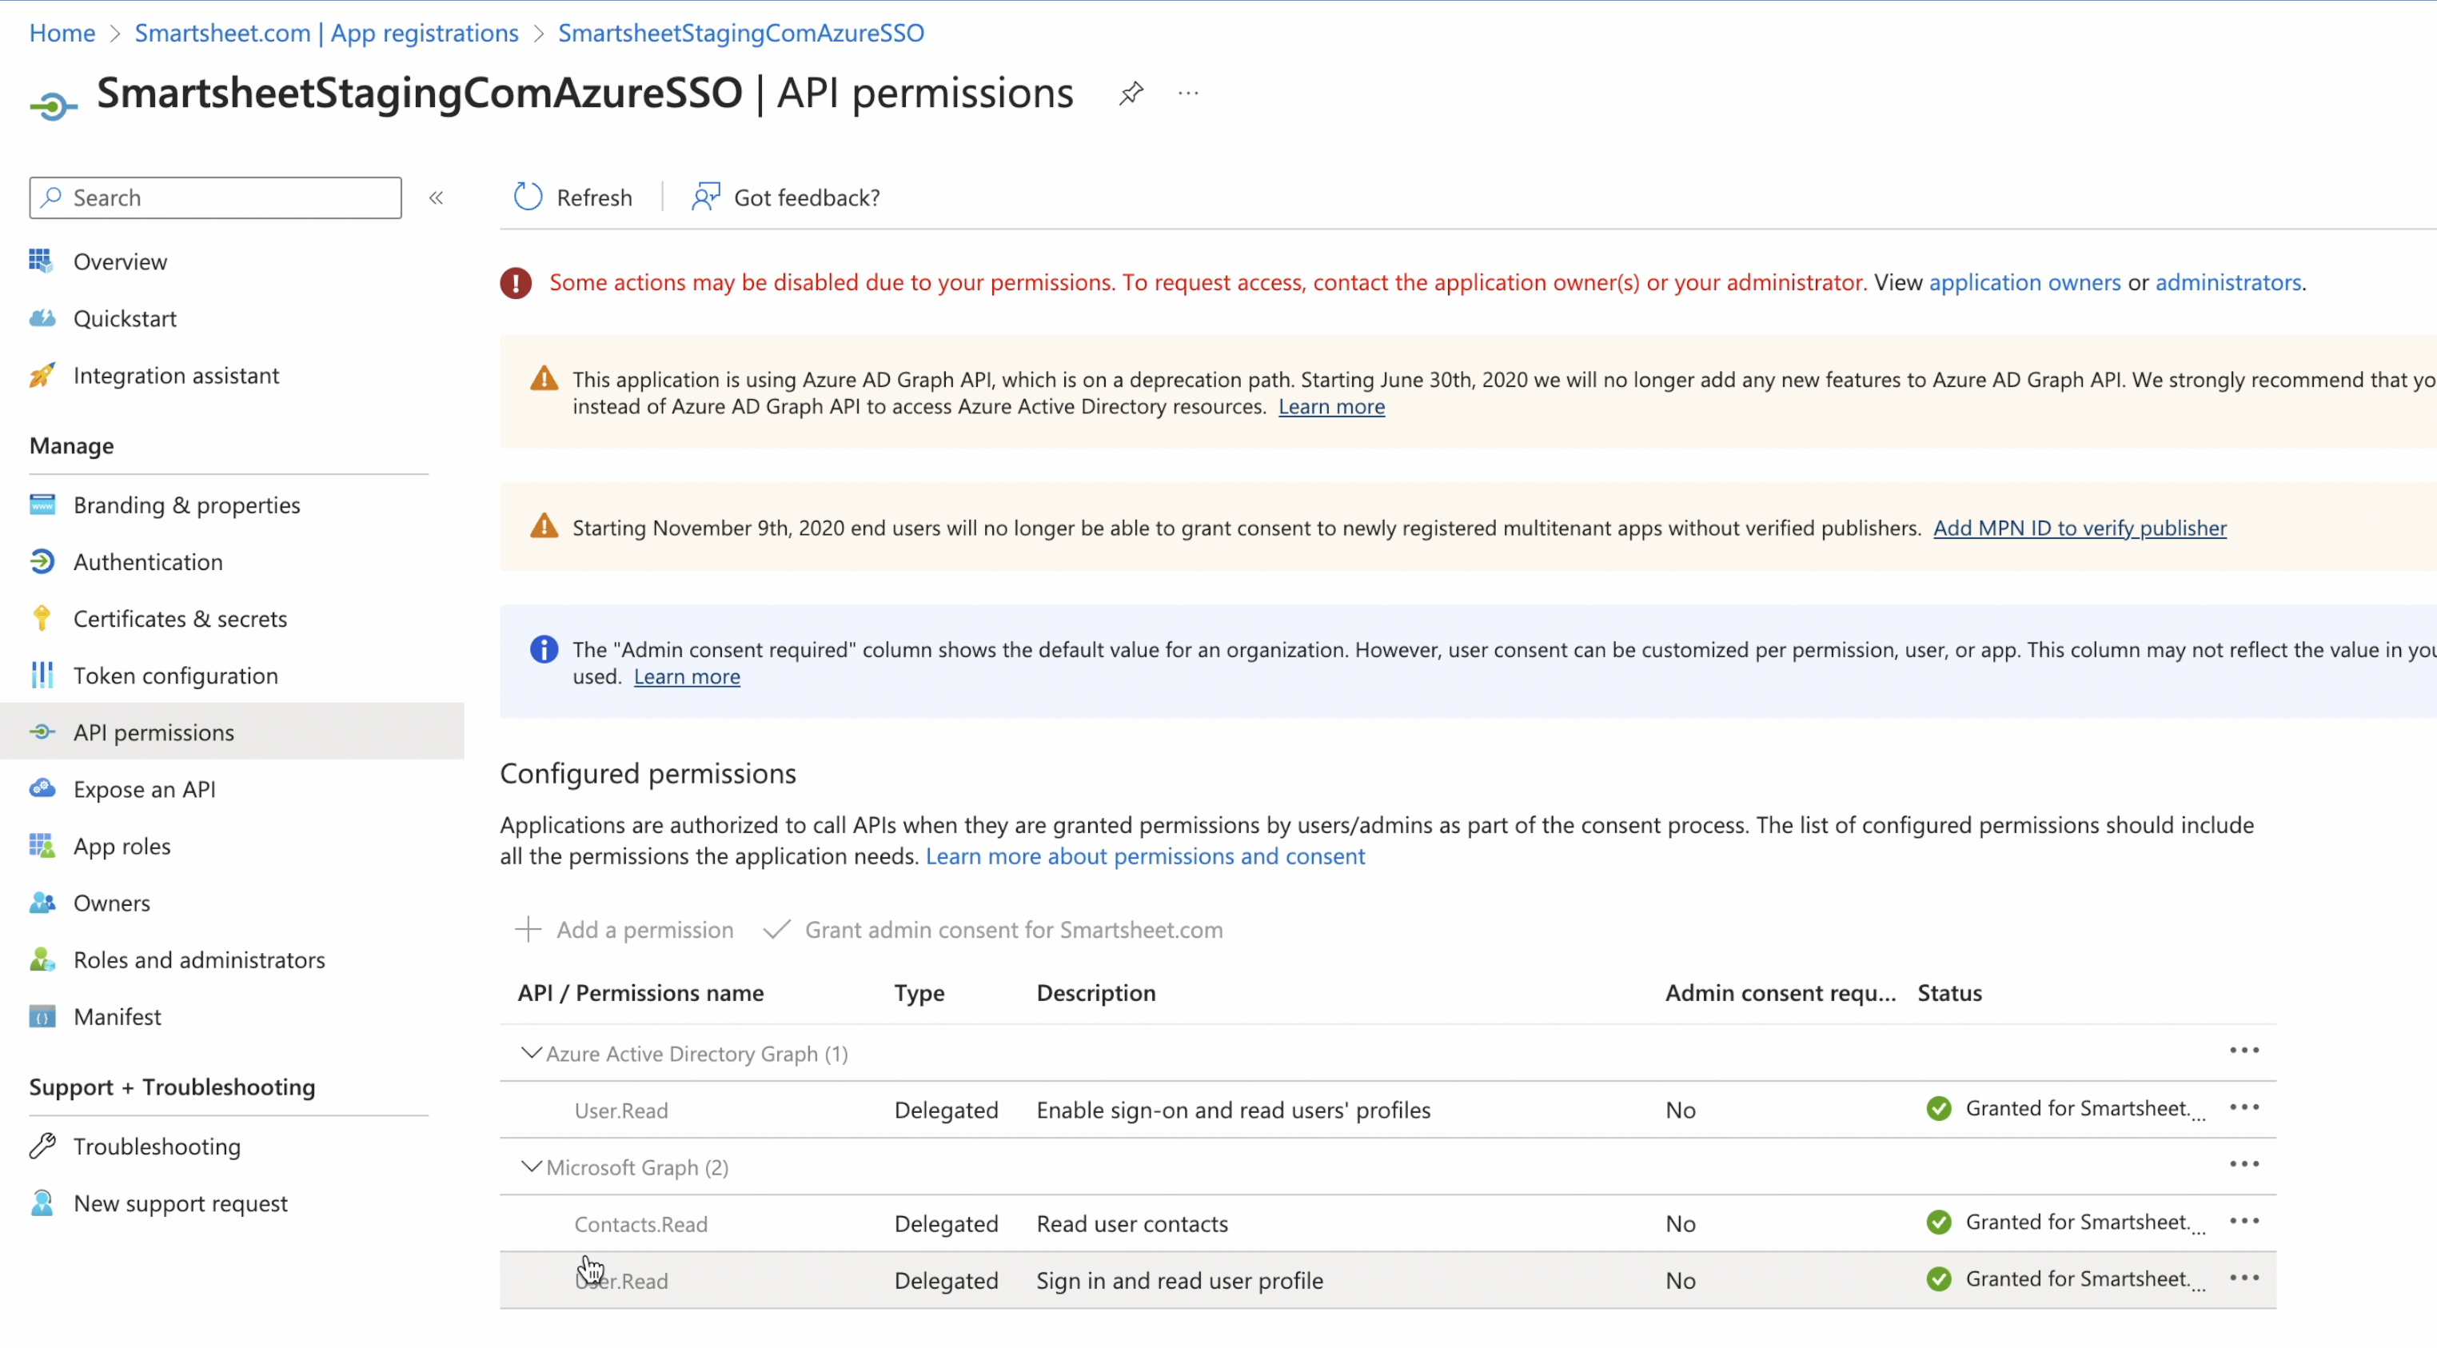Click the Integration assistant rocket icon

[x=42, y=375]
